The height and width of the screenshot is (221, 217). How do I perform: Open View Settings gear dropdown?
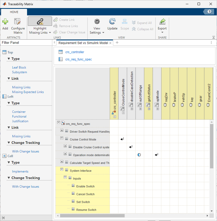click(x=97, y=26)
